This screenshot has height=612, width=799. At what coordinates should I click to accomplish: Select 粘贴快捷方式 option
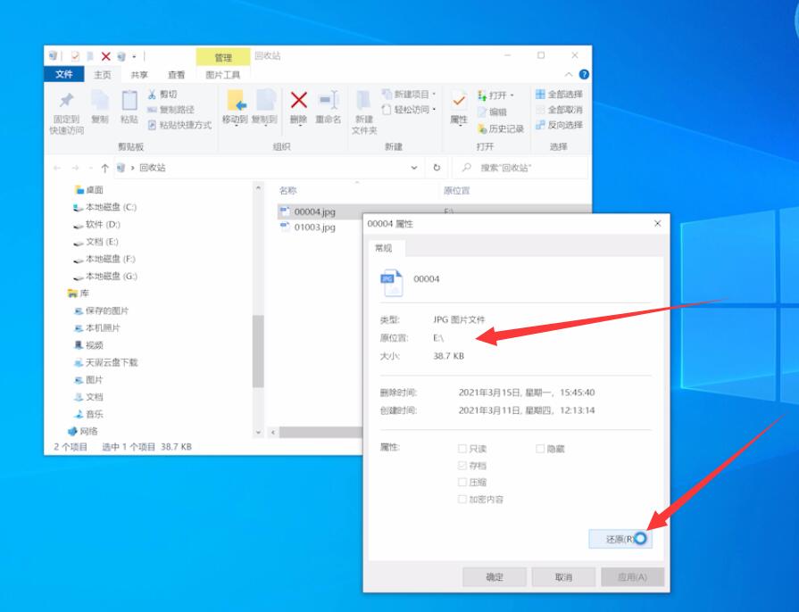pyautogui.click(x=179, y=125)
